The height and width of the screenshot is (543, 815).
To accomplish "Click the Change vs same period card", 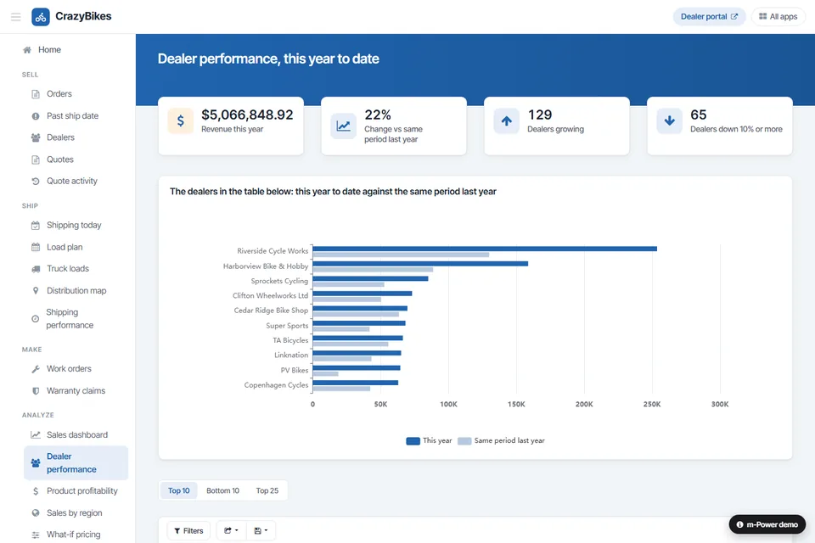I will coord(394,126).
